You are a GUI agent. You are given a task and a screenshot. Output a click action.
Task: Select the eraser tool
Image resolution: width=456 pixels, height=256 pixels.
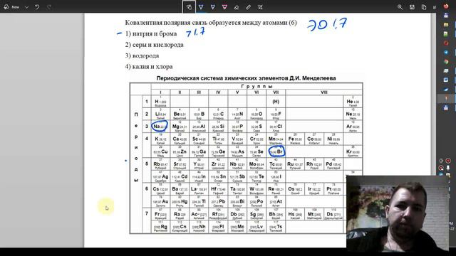[237, 7]
